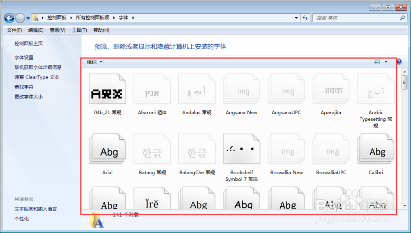
Task: Select the Bookshelf Symbol 7 font icon
Action: click(241, 149)
